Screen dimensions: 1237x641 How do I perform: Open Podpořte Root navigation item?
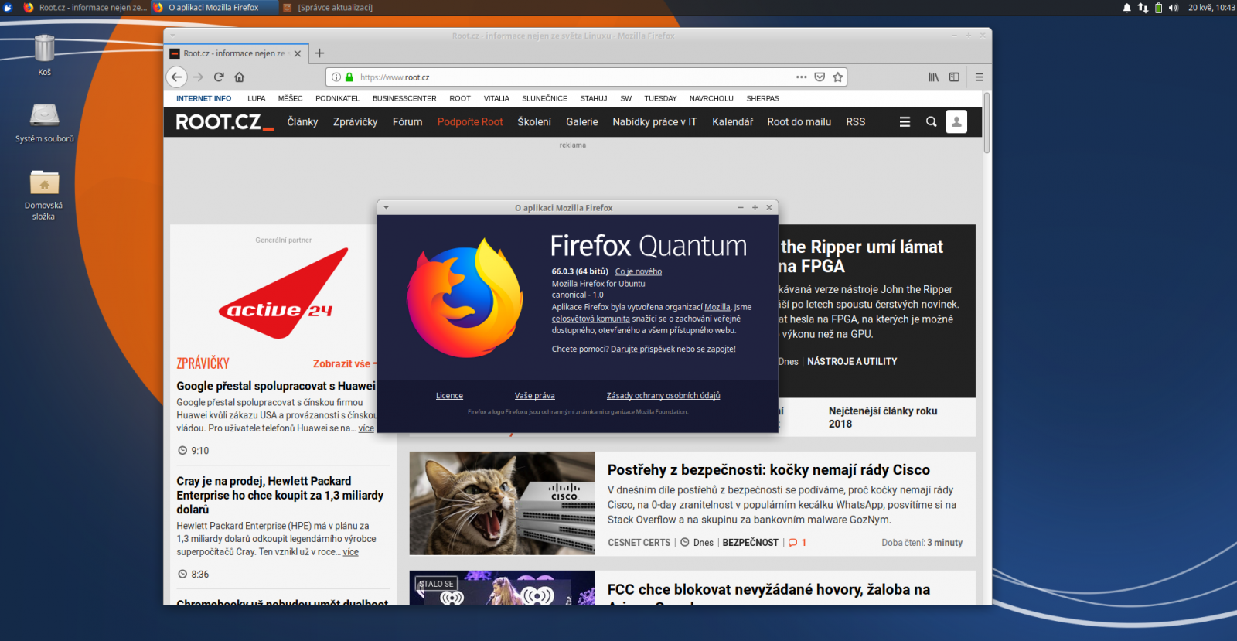point(470,122)
